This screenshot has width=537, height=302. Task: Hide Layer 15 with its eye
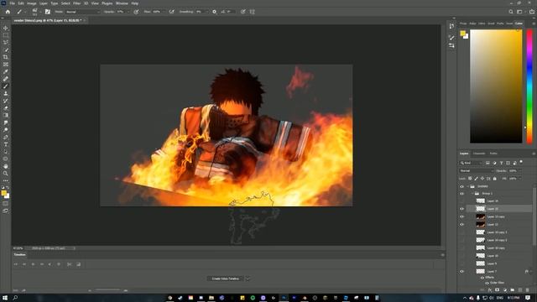[x=461, y=209]
